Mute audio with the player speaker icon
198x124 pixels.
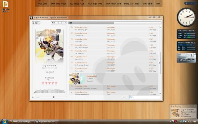tap(33, 97)
